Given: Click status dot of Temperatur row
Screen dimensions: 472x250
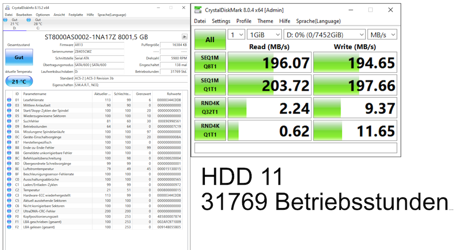Looking at the screenshot, I should tap(9, 190).
